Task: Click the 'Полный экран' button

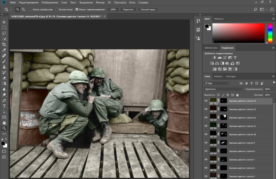Action: point(149,10)
